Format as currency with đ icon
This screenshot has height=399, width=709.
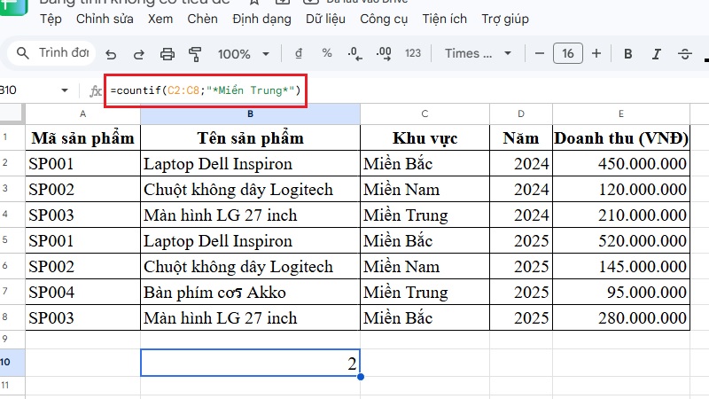(299, 53)
